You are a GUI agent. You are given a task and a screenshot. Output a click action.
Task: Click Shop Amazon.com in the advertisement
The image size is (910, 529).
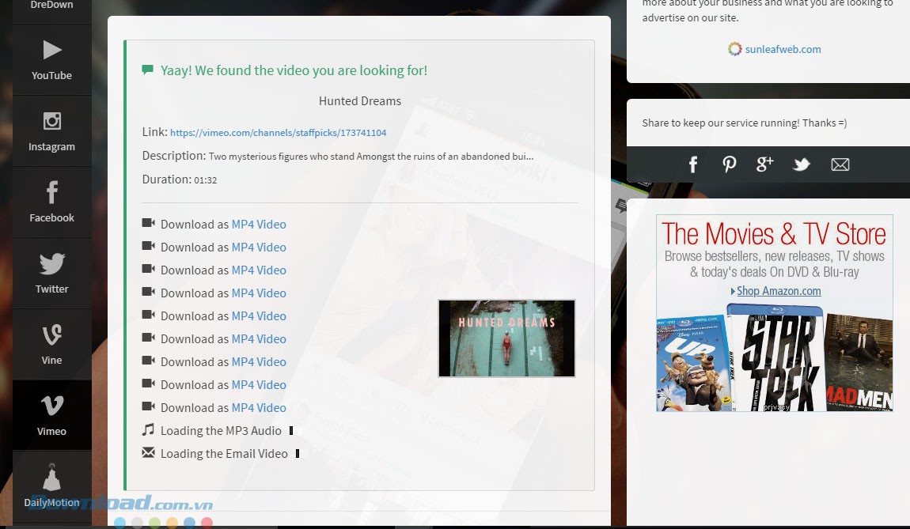pyautogui.click(x=778, y=291)
